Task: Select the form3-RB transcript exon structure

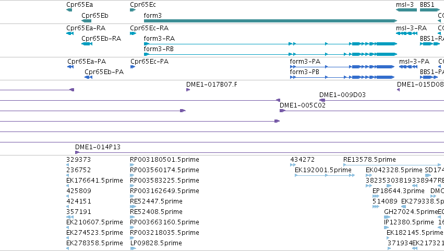Action: pyautogui.click(x=270, y=54)
